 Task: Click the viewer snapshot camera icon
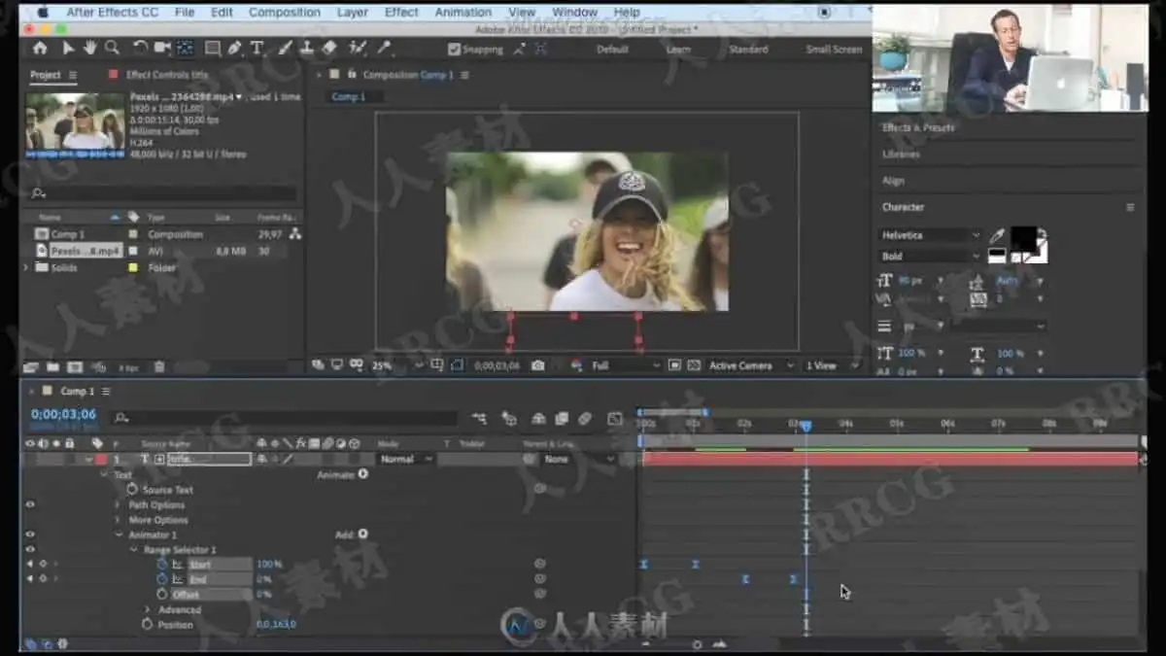pyautogui.click(x=538, y=365)
